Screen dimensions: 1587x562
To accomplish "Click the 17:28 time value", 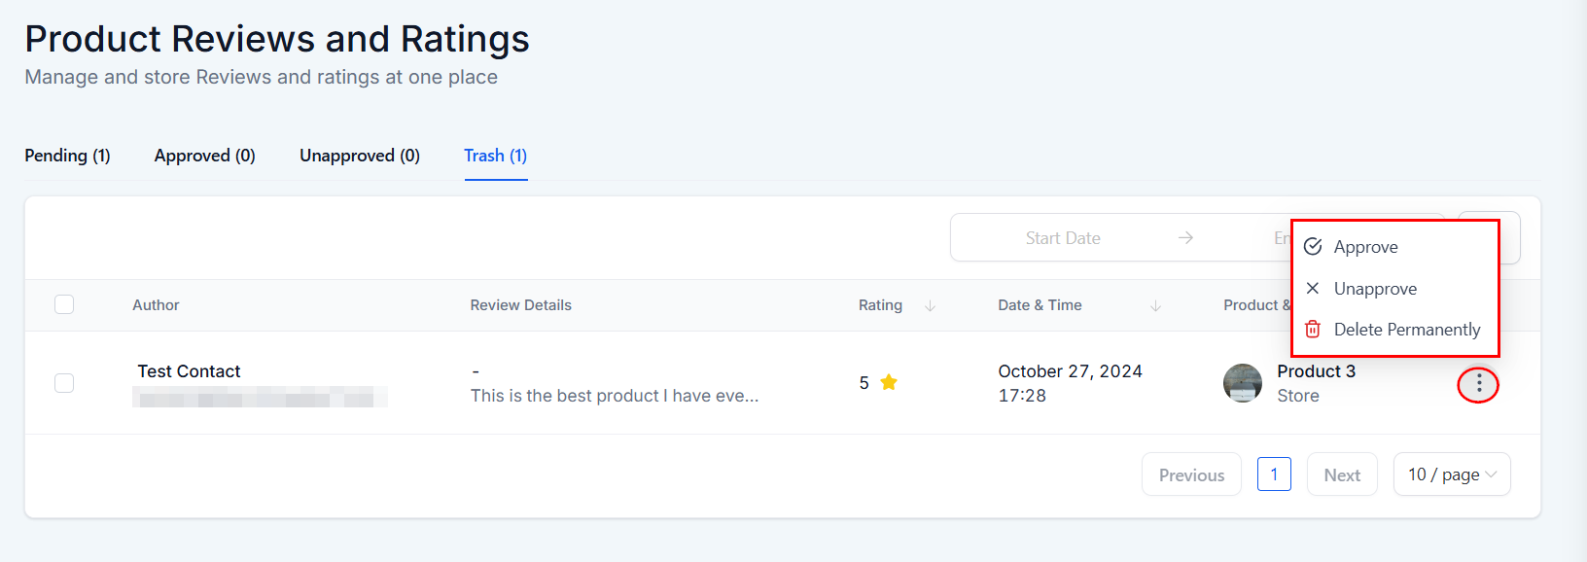I will (x=1022, y=396).
